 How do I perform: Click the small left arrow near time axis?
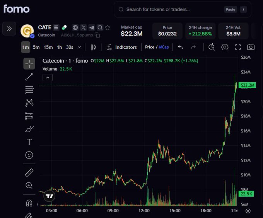38,204
